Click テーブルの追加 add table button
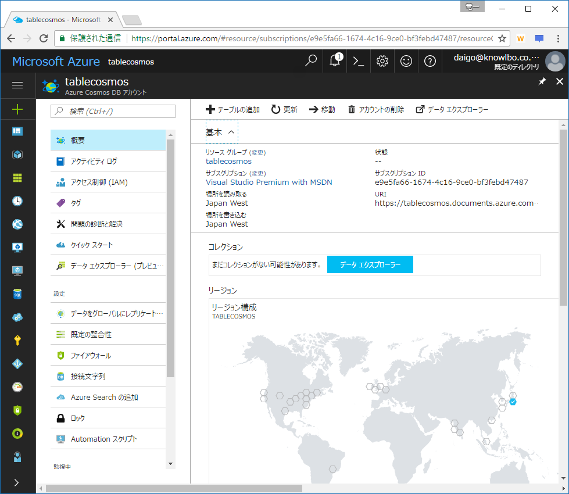 [232, 109]
